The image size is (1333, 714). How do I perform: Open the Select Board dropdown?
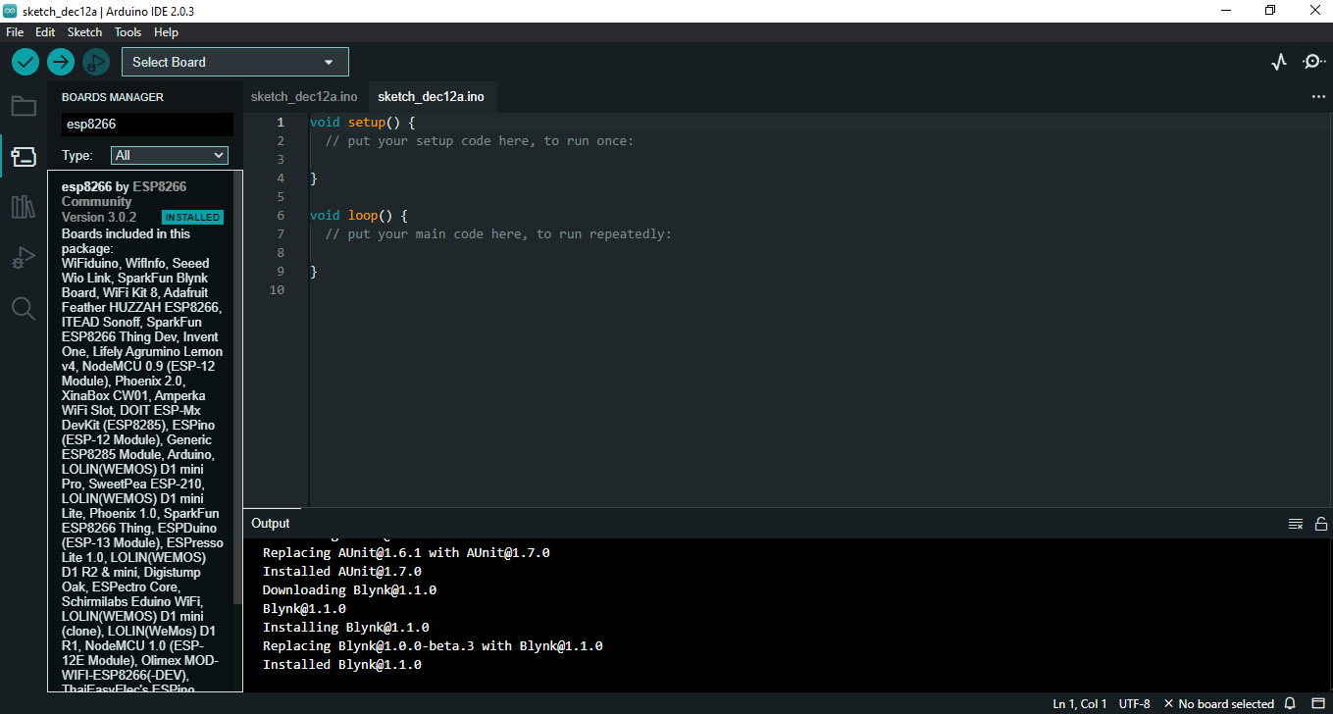(235, 62)
